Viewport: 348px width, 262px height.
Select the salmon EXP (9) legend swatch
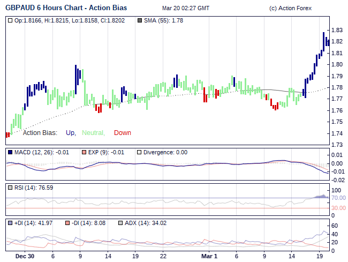click(84, 152)
